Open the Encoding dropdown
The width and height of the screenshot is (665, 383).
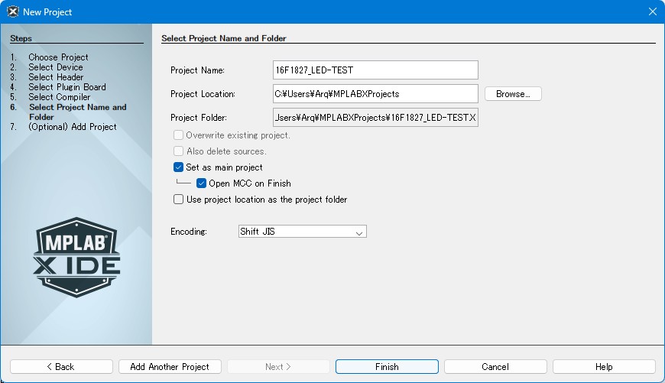click(302, 232)
